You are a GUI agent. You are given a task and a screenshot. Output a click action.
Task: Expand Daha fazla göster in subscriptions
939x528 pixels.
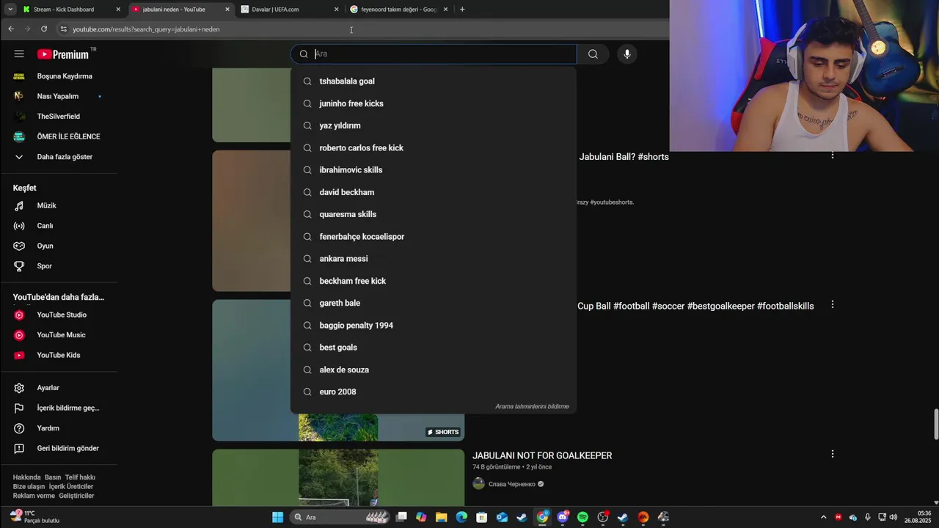[59, 157]
